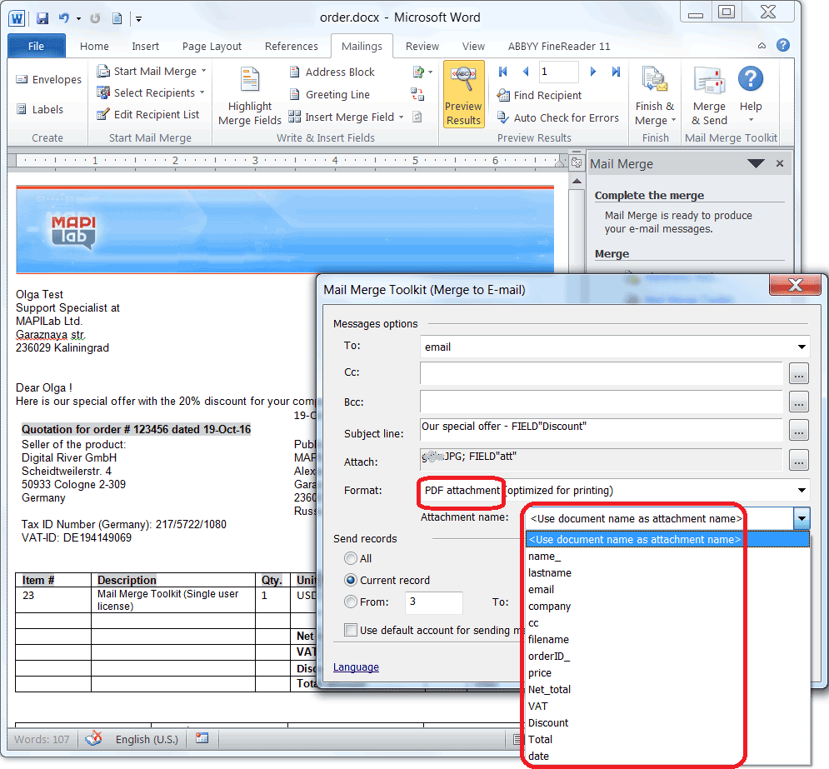Go to last record arrow
Image resolution: width=829 pixels, height=769 pixels.
coord(616,72)
